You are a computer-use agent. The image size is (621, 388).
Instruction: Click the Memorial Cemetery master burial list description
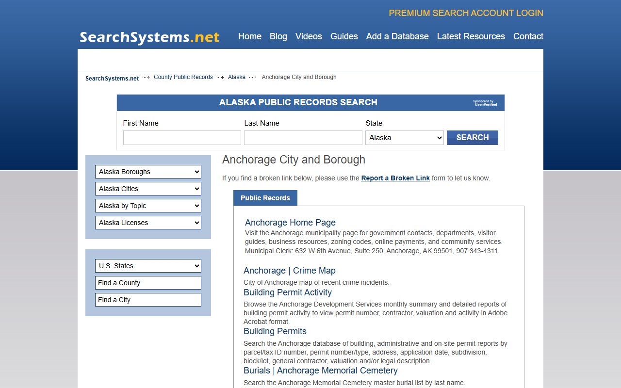[354, 383]
